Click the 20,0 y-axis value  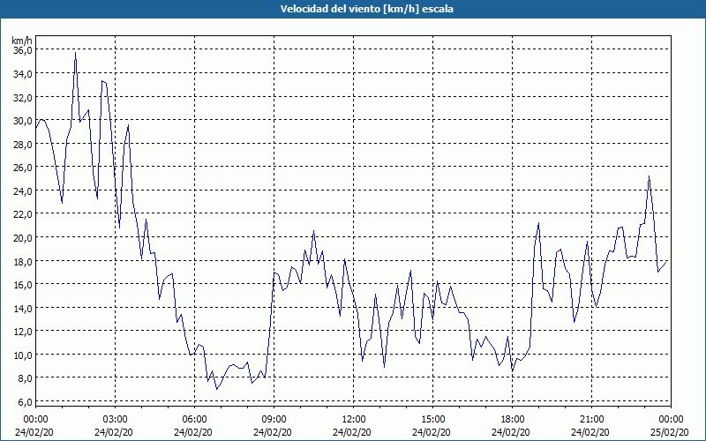click(x=23, y=237)
